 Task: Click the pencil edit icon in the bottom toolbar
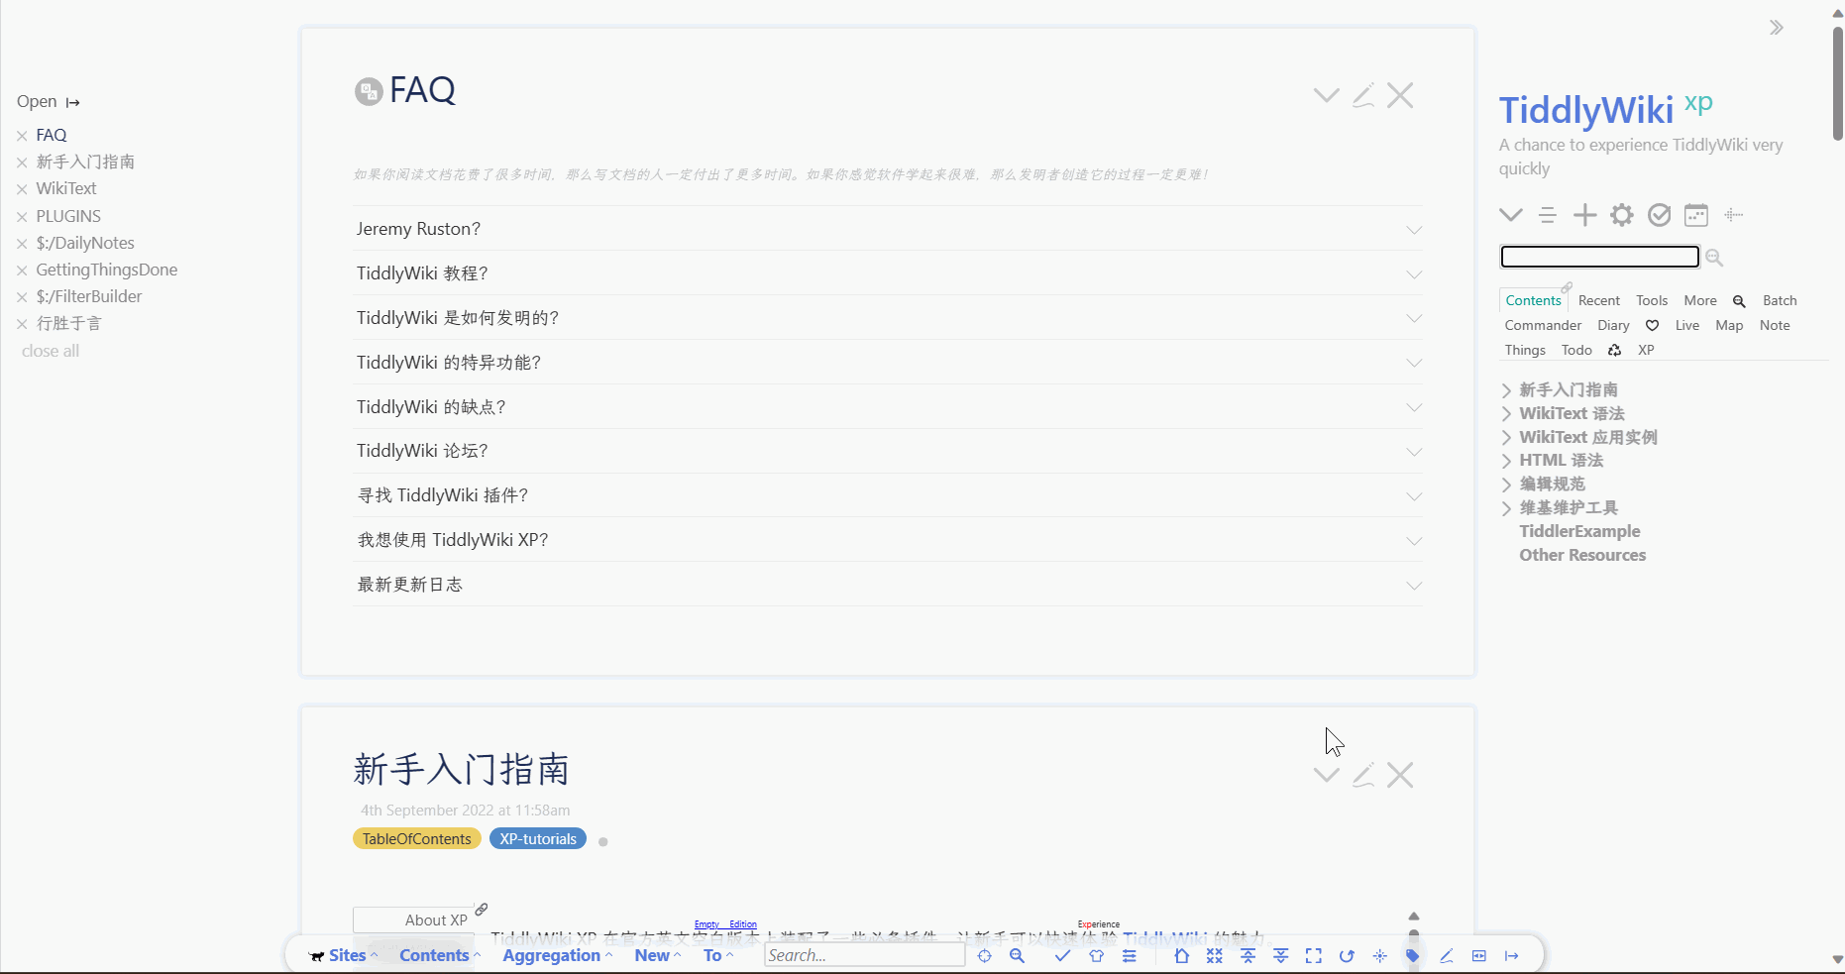[x=1447, y=956]
